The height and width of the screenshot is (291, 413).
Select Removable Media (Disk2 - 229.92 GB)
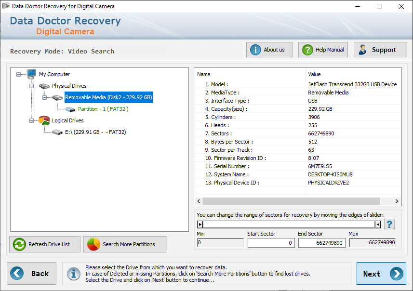pyautogui.click(x=108, y=97)
